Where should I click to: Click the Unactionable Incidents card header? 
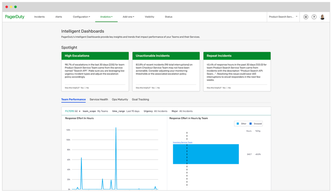[166, 56]
